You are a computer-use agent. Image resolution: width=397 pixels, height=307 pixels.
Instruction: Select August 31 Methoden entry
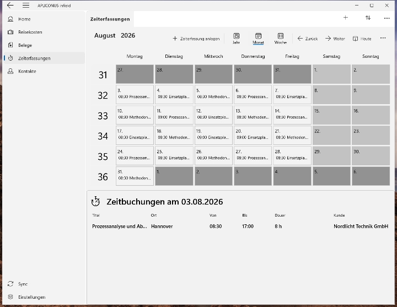point(135,178)
